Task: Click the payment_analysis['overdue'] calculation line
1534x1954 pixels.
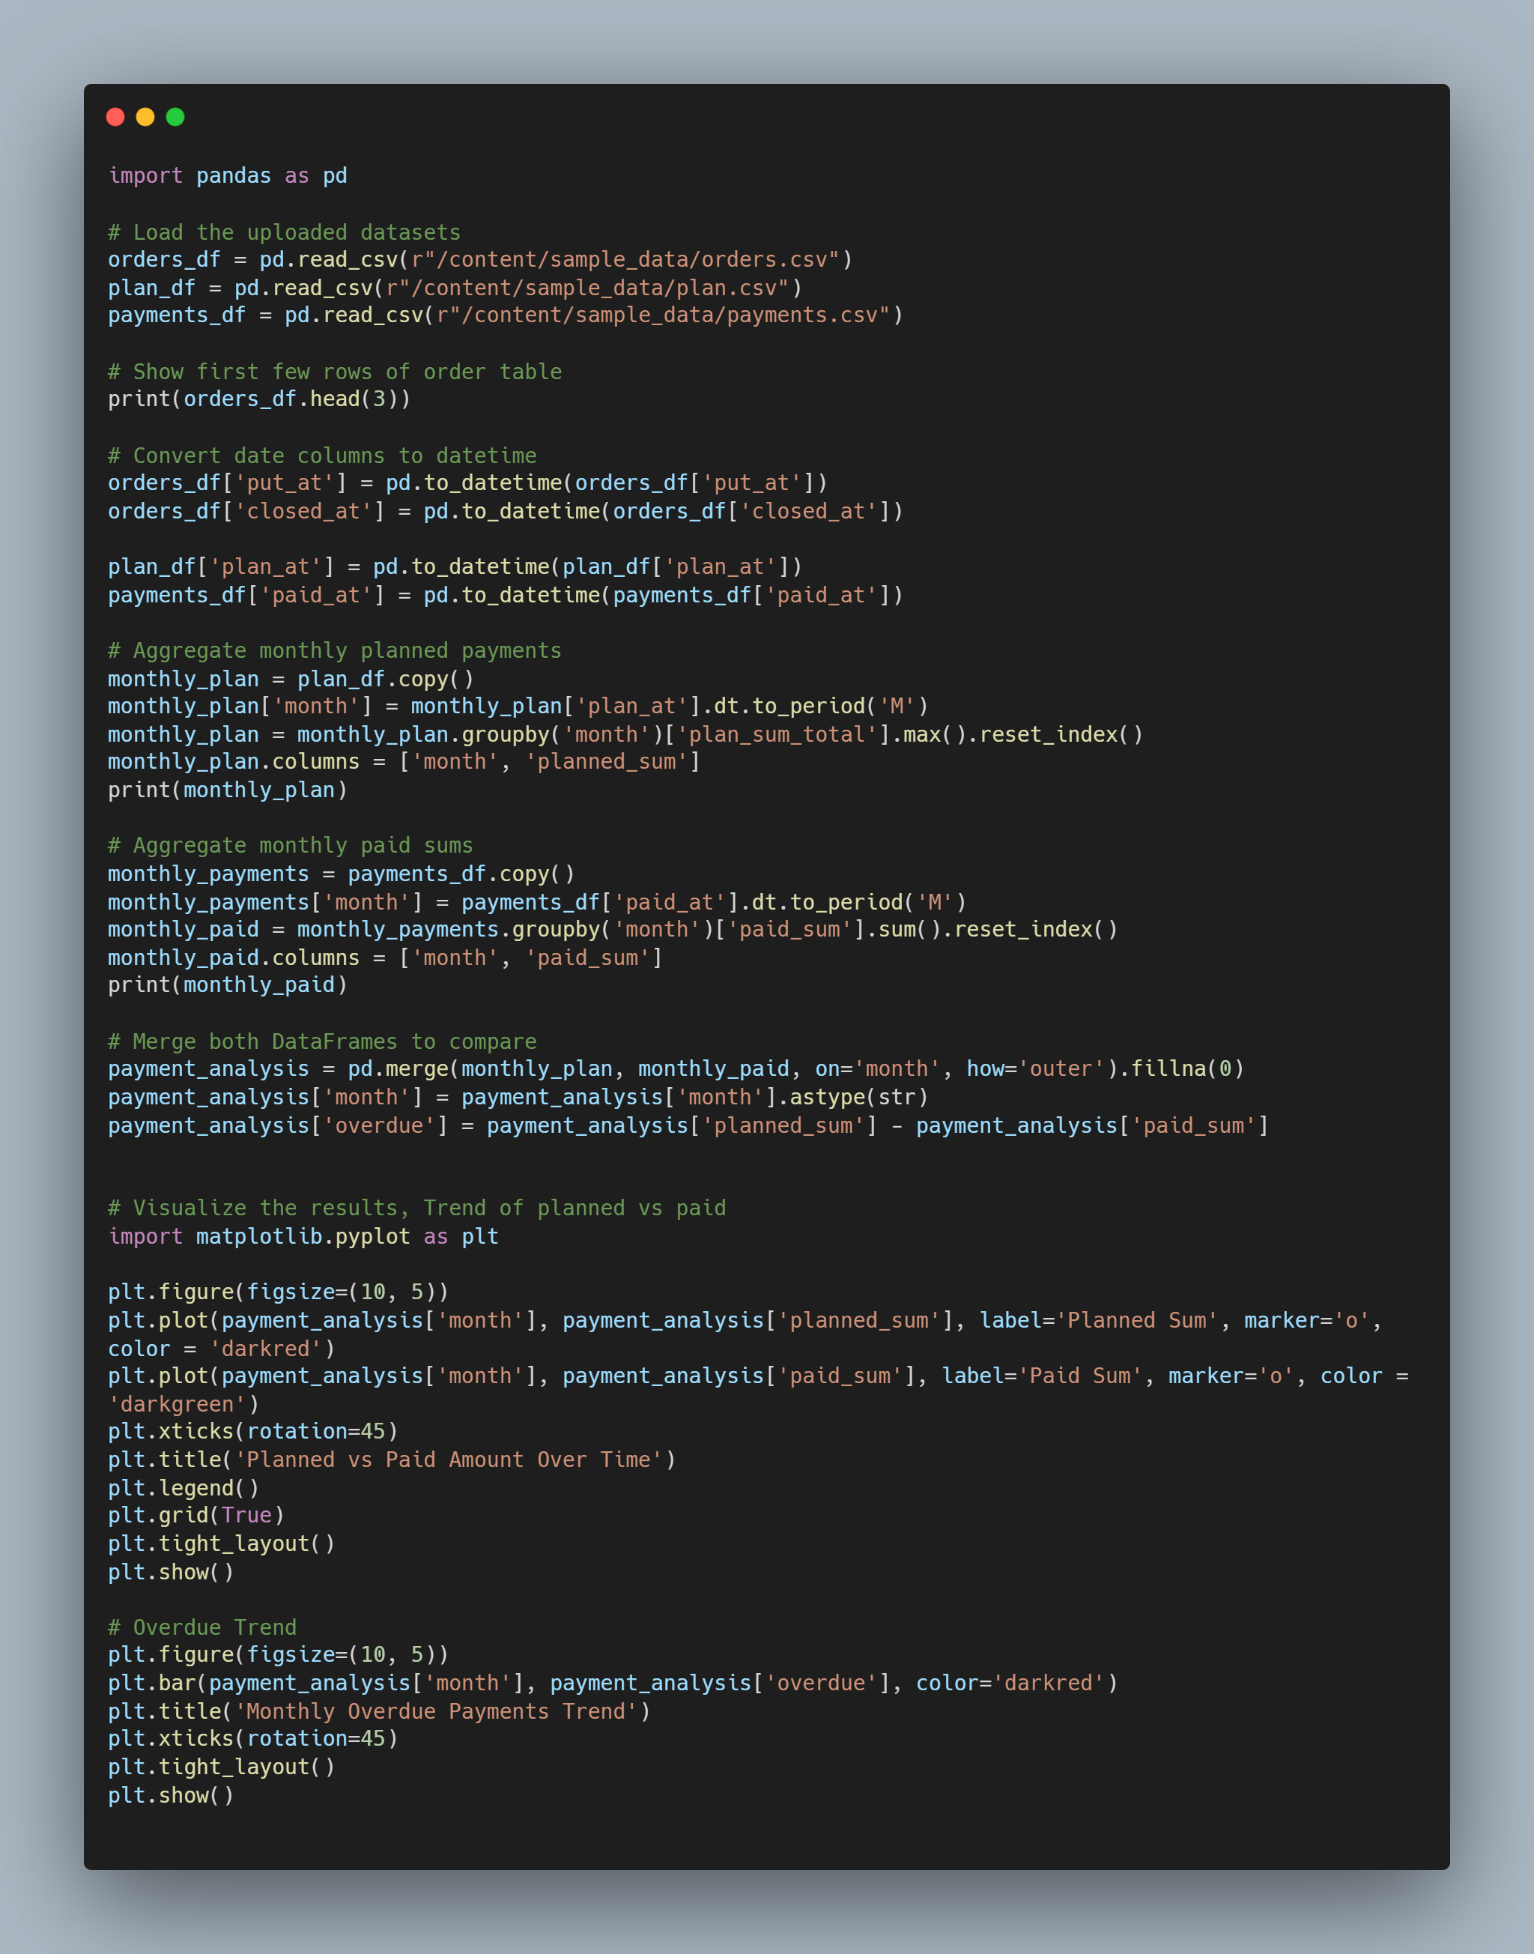Action: click(x=689, y=1125)
